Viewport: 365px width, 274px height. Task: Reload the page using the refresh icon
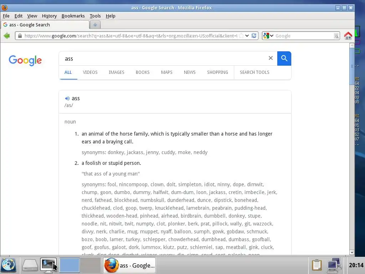(x=254, y=36)
